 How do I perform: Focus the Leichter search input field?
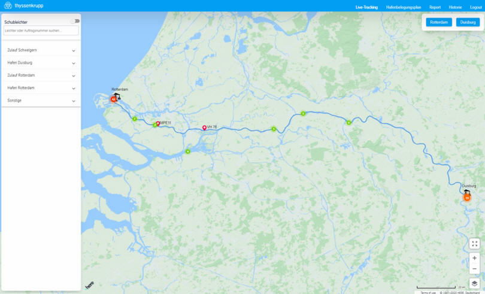tap(41, 31)
